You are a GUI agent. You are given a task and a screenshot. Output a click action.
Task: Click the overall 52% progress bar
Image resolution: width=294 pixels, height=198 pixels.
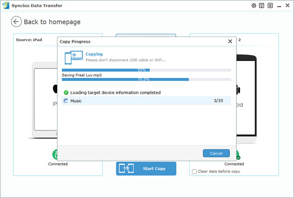pyautogui.click(x=147, y=70)
